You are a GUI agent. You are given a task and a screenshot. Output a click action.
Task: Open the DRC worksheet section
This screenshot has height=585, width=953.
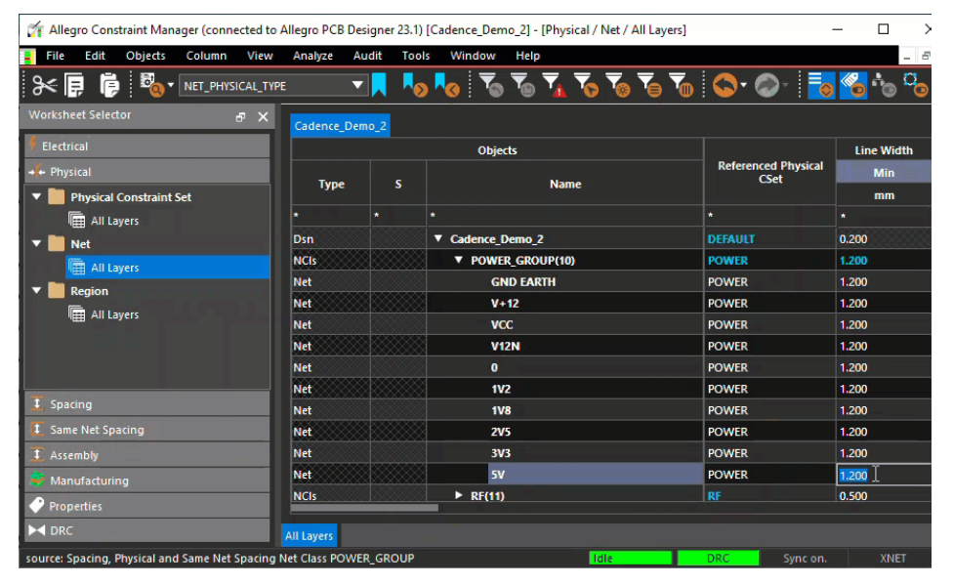pos(147,530)
